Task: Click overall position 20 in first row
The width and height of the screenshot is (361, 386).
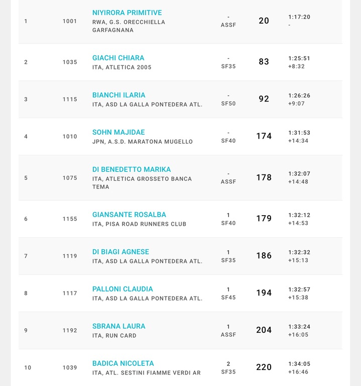Action: 264,21
